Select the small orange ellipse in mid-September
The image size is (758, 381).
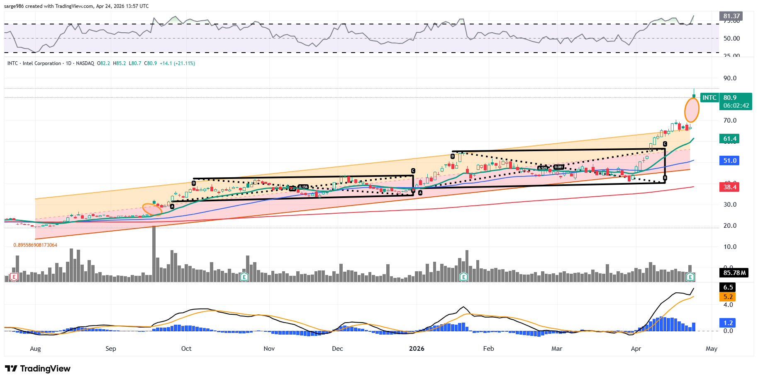tap(152, 210)
